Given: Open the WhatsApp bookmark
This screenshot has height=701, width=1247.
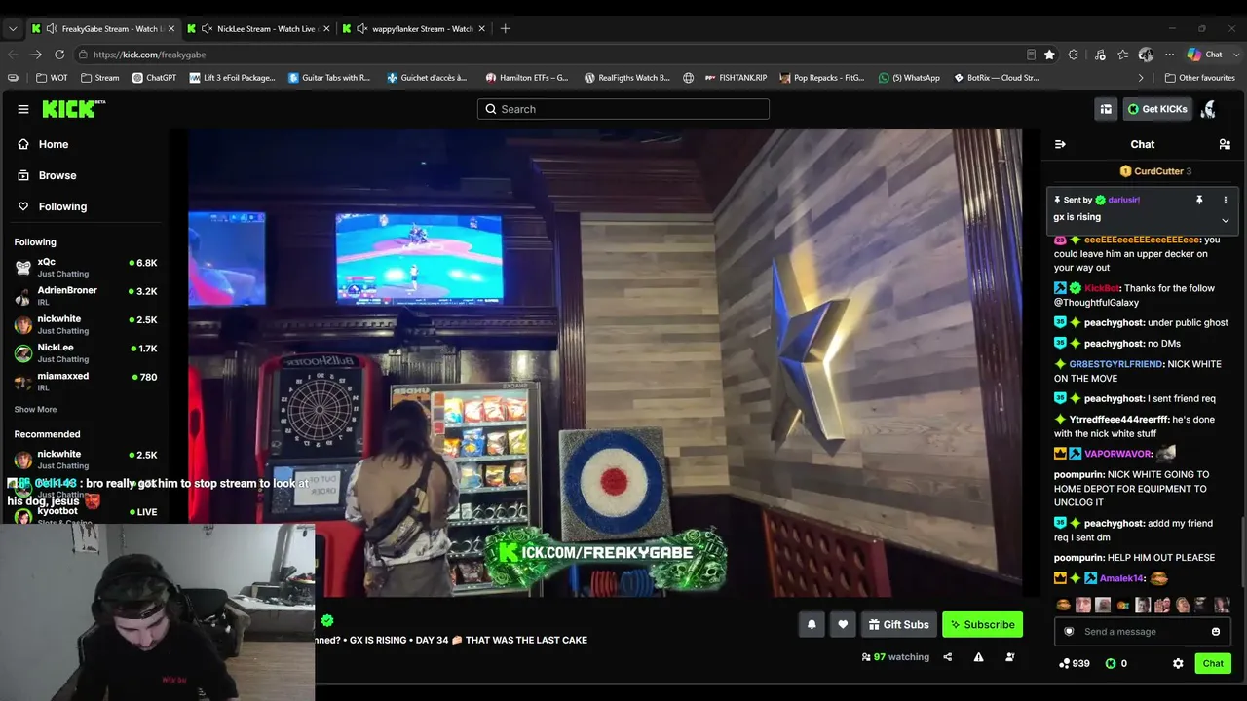Looking at the screenshot, I should pos(909,78).
